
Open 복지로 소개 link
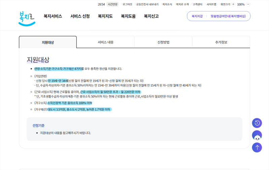click(x=182, y=4)
